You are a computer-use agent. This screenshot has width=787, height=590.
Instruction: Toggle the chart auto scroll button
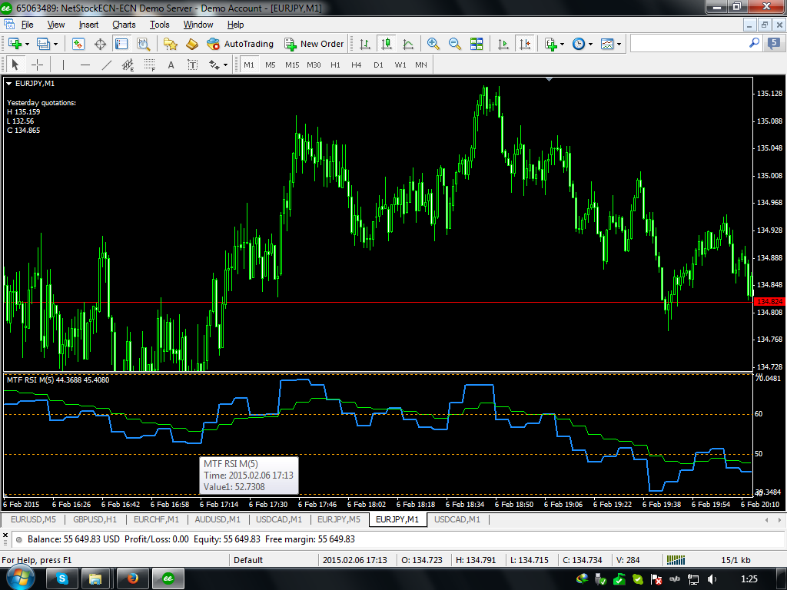(503, 44)
